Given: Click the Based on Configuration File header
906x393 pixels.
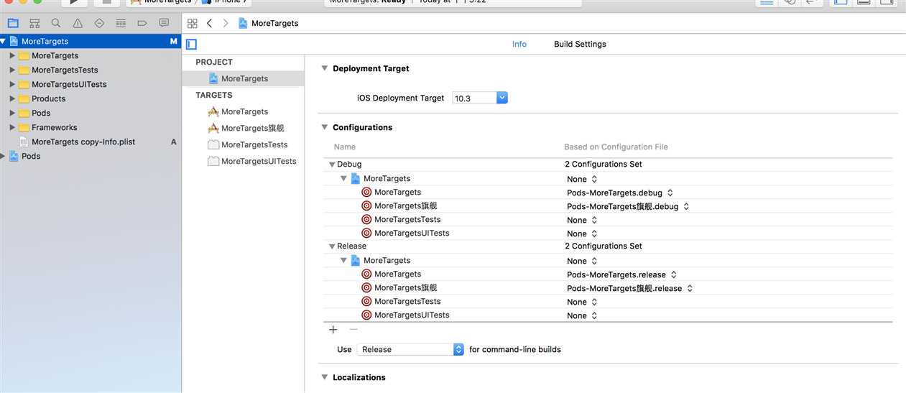Looking at the screenshot, I should pyautogui.click(x=616, y=147).
